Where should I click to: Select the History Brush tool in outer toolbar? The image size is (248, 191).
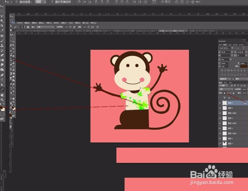[2, 50]
